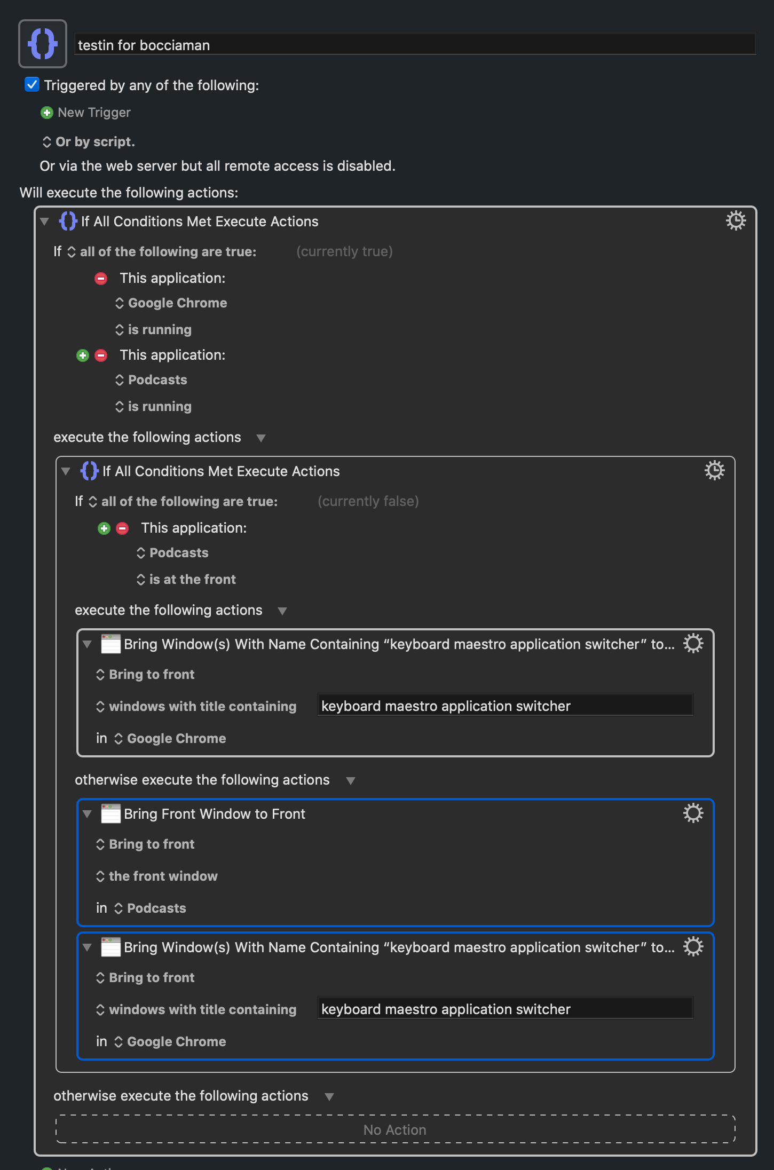Remove the Podcasts is at the front condition
This screenshot has width=774, height=1170.
[122, 528]
